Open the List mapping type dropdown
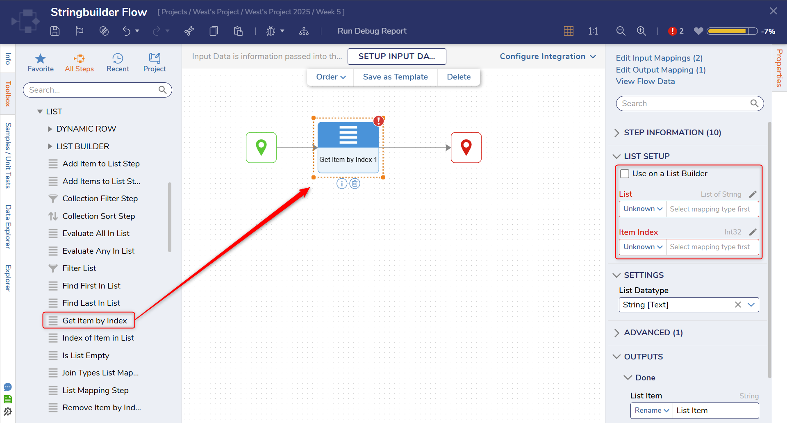This screenshot has height=423, width=787. click(643, 209)
